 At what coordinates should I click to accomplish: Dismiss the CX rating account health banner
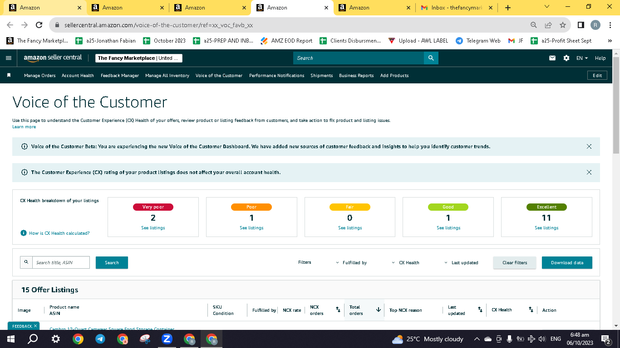(x=589, y=172)
